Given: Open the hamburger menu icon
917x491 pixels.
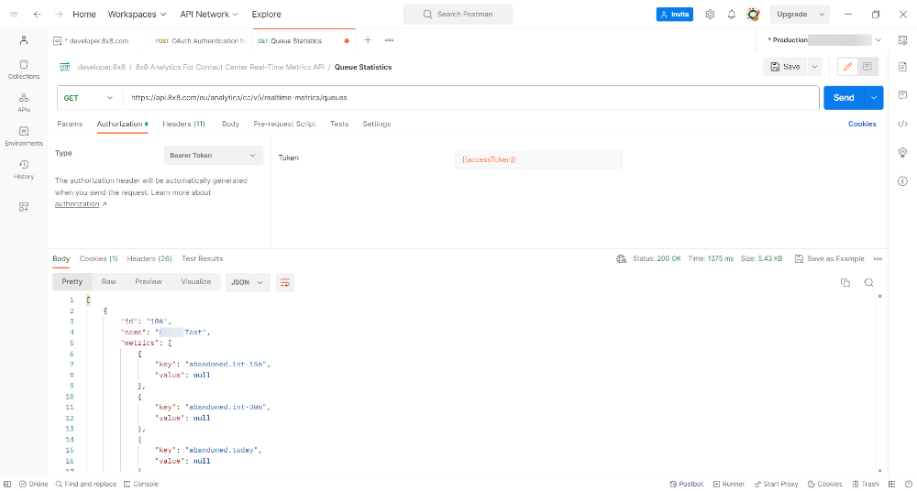Looking at the screenshot, I should click(x=14, y=14).
